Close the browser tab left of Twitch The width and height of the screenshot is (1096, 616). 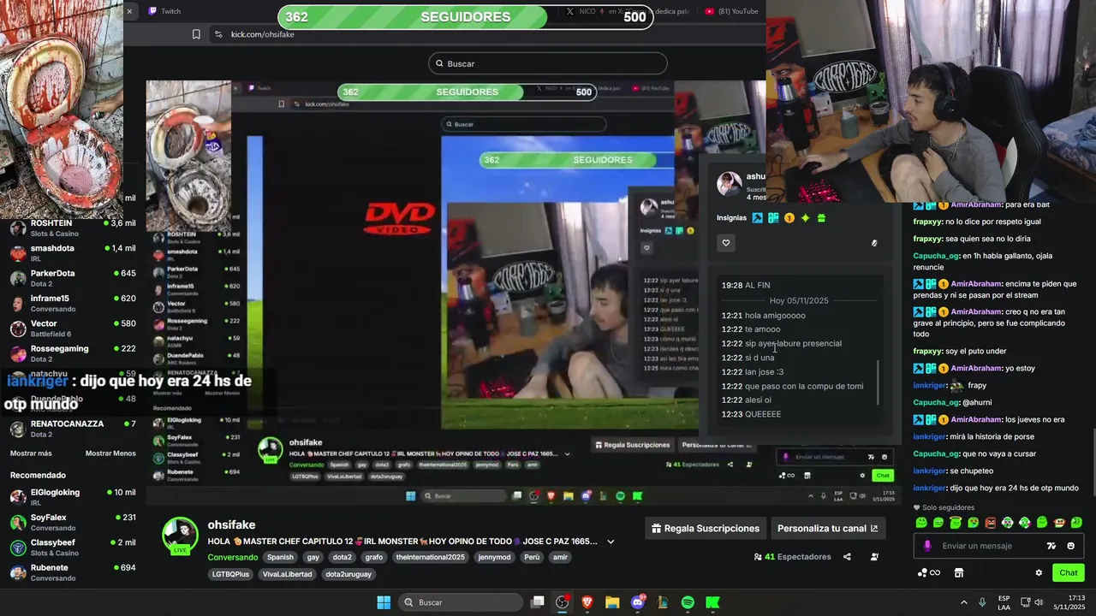tap(129, 11)
